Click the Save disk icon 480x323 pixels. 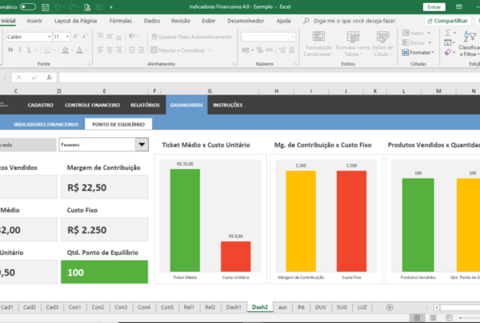46,7
